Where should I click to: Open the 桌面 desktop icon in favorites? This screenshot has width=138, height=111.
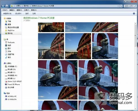click(x=6, y=24)
